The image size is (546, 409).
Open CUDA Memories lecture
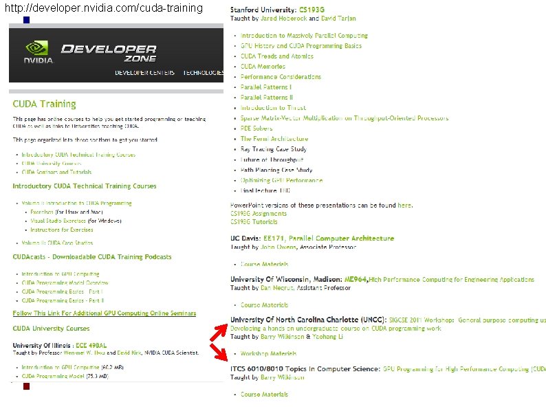263,66
